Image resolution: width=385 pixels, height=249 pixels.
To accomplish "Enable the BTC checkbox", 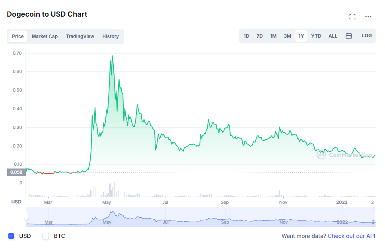I will [x=46, y=236].
